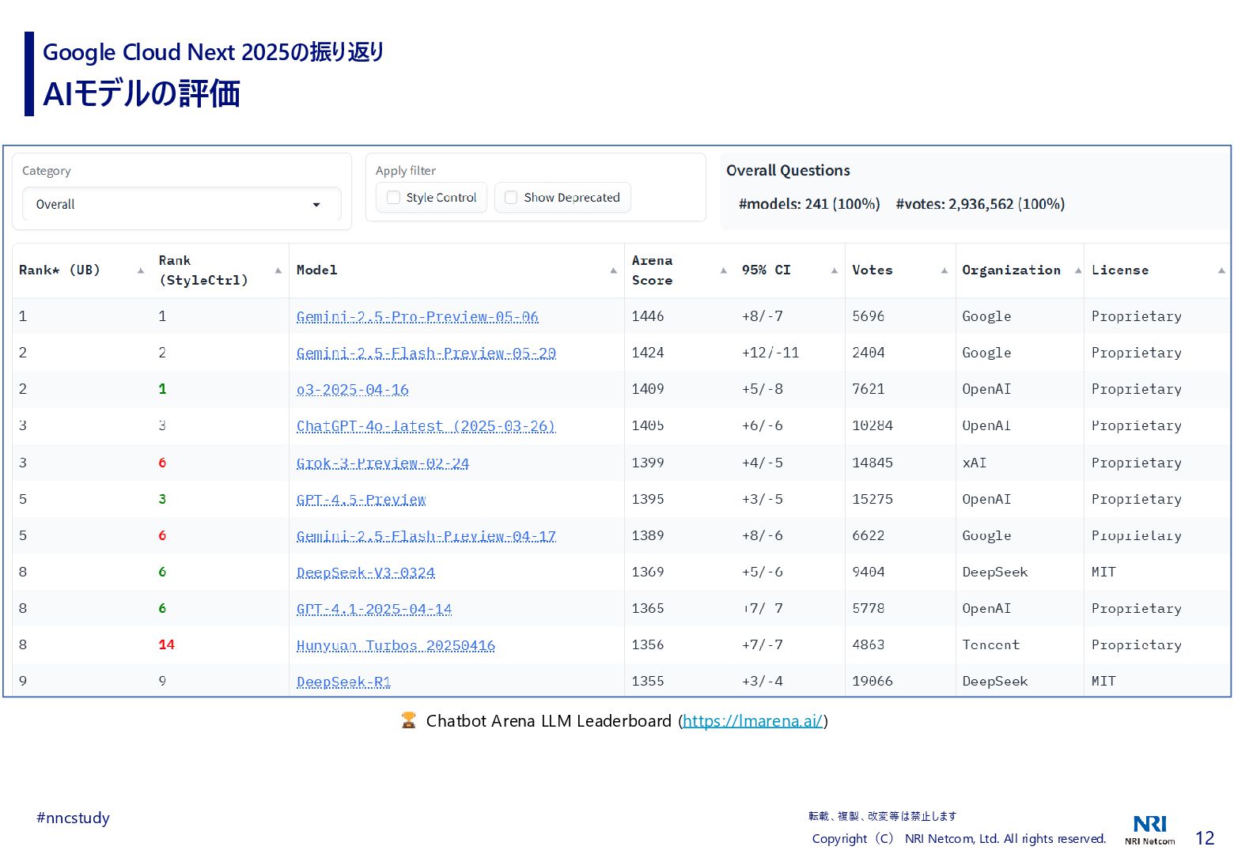This screenshot has width=1234, height=854.
Task: Sort by Votes column arrow
Action: point(944,270)
